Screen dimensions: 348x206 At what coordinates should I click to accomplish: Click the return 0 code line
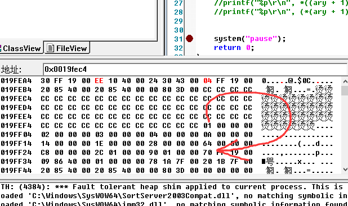(x=234, y=48)
